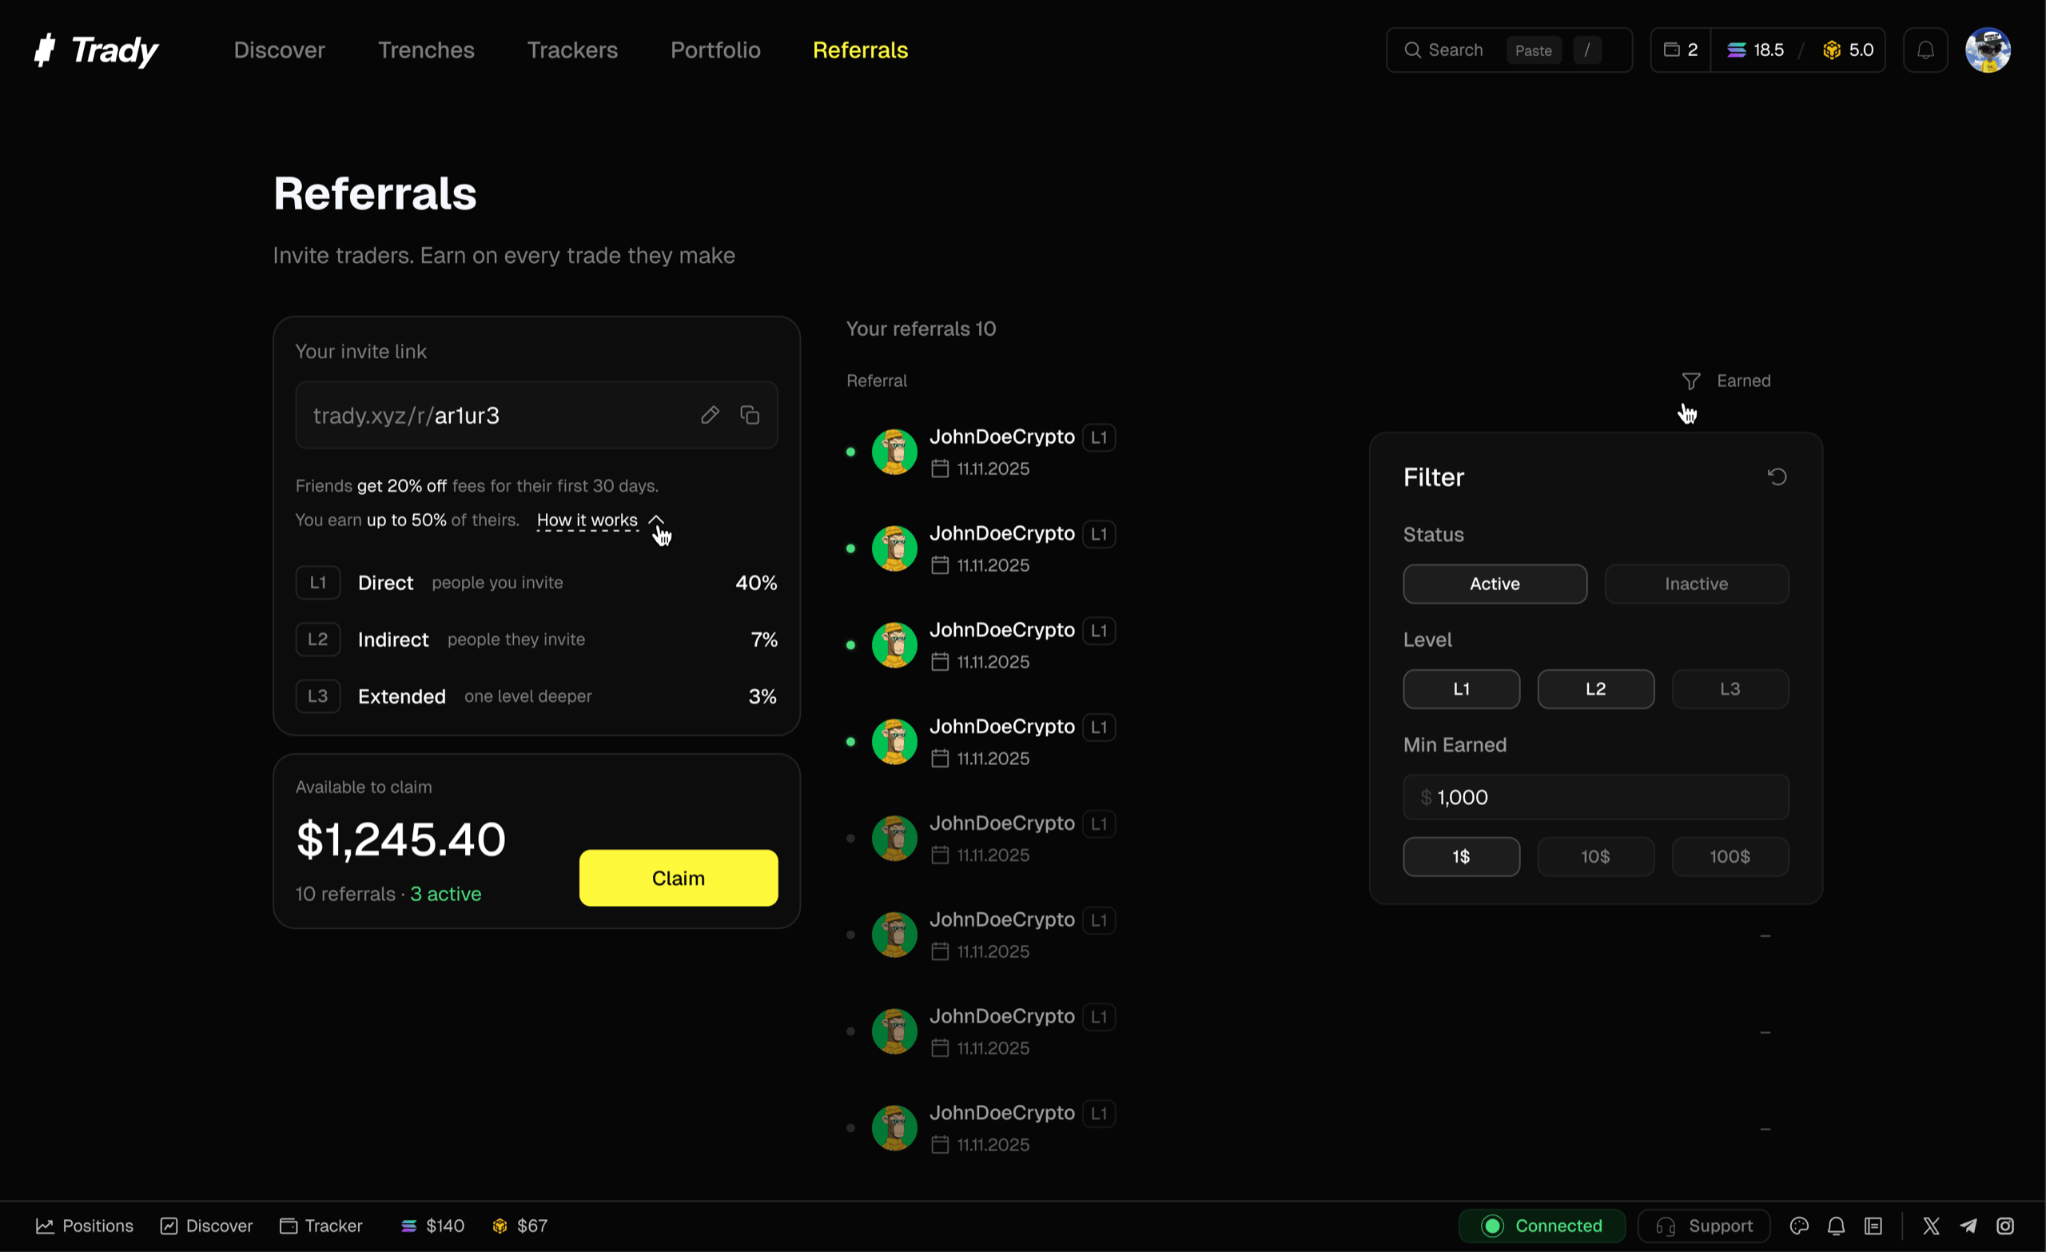Screen dimensions: 2046x1252
Task: Toggle the Inactive status filter
Action: click(x=1697, y=583)
